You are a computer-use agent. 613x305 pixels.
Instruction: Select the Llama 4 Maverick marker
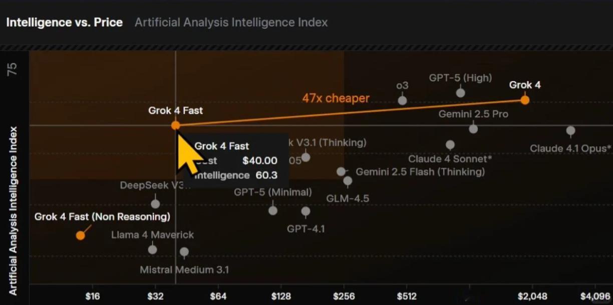[x=153, y=249]
